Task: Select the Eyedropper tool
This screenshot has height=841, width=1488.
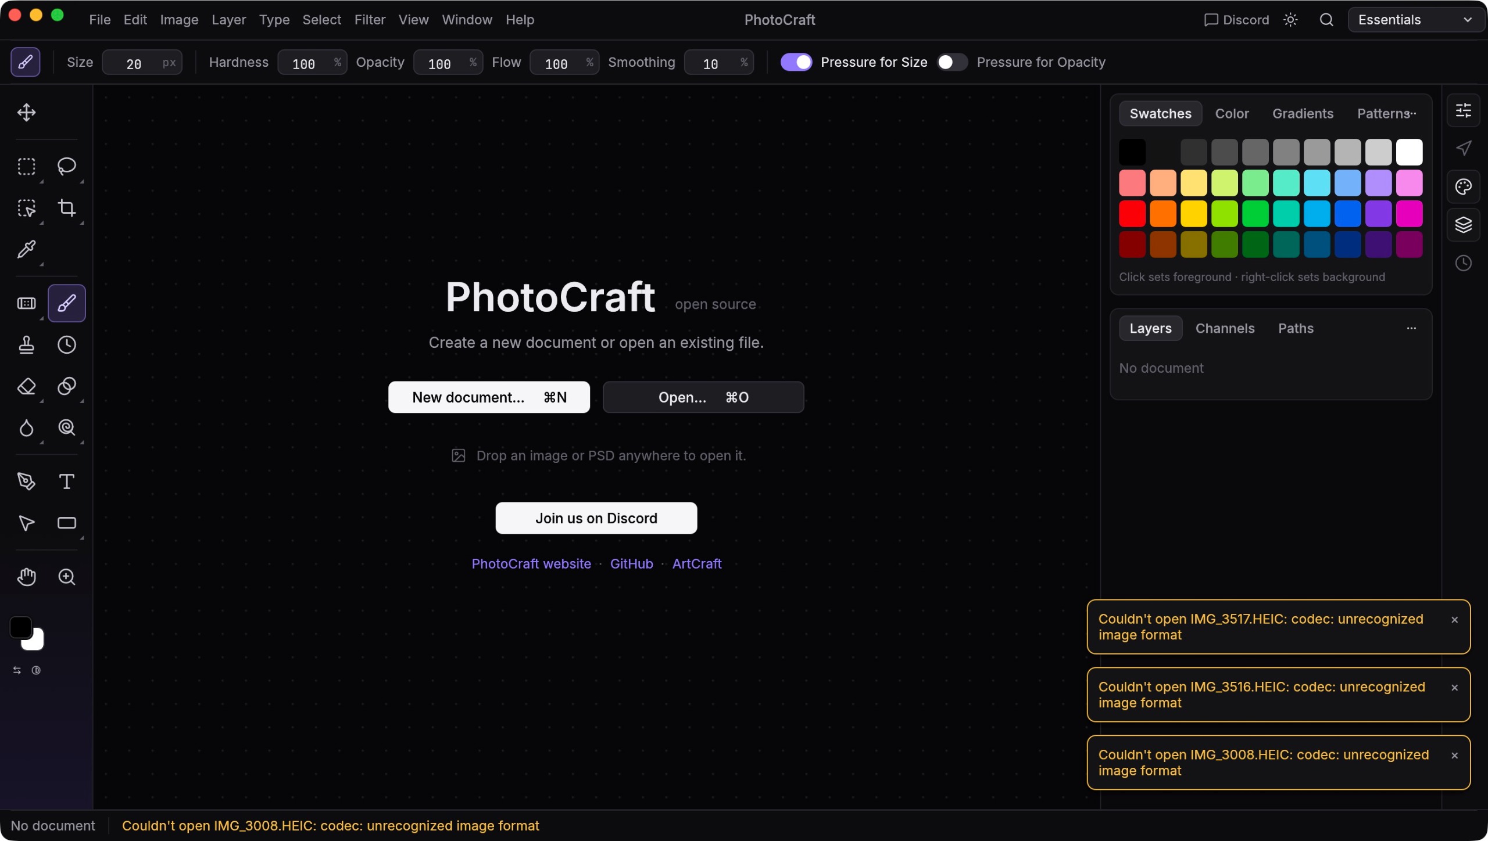Action: 26,249
